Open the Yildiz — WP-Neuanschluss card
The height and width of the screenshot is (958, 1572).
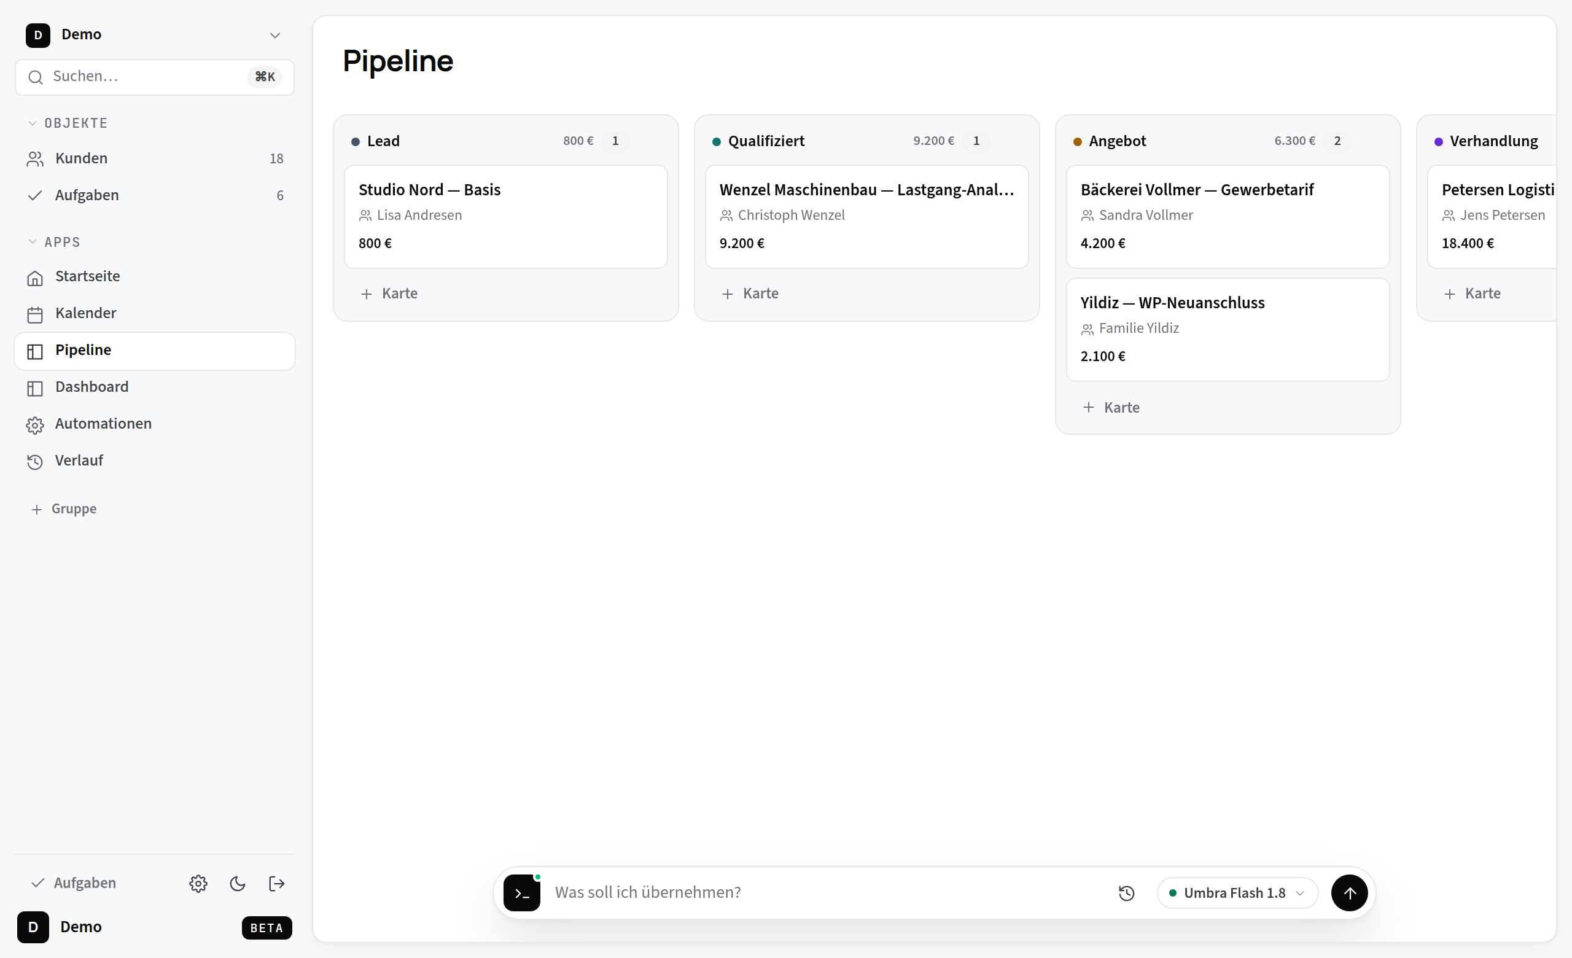point(1228,330)
